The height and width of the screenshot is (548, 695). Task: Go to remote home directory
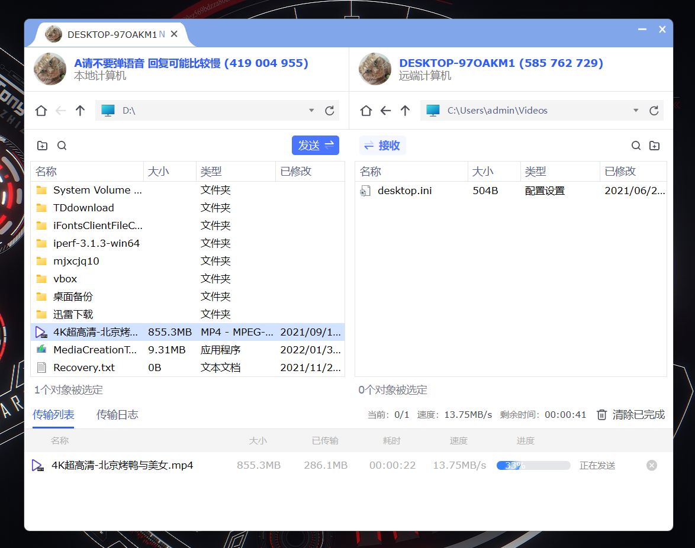[366, 110]
